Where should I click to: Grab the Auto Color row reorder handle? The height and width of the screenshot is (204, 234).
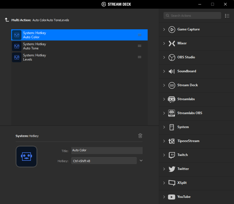point(140,35)
